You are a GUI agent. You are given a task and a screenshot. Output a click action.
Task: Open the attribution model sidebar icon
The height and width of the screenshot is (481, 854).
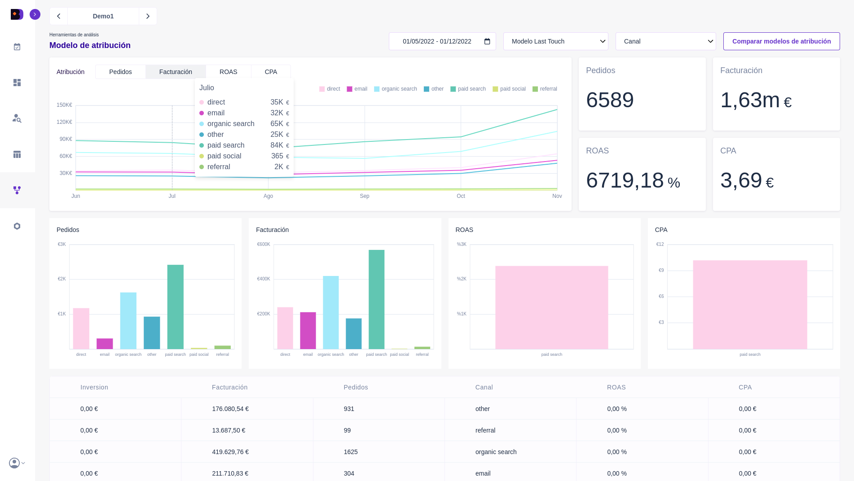tap(17, 190)
